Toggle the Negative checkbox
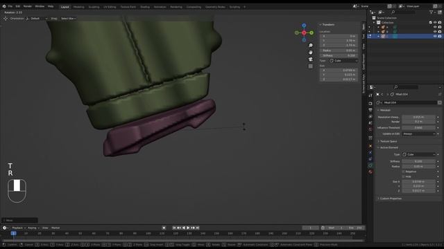 tap(404, 172)
